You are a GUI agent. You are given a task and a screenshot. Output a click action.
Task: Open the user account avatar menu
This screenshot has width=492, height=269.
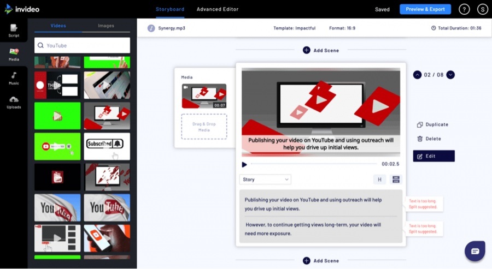click(482, 9)
